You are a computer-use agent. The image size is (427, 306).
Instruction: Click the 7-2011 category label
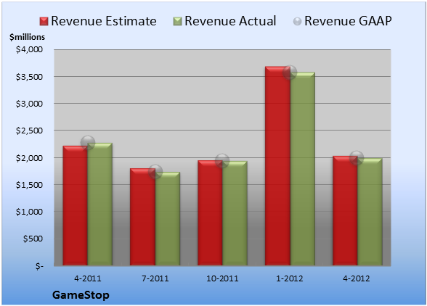(155, 278)
